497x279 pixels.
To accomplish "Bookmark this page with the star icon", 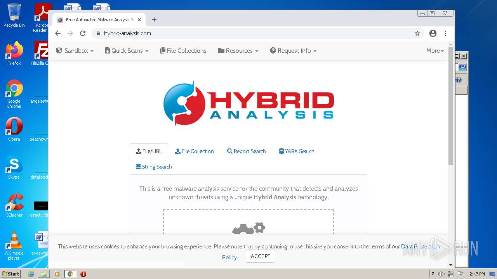I will point(417,33).
